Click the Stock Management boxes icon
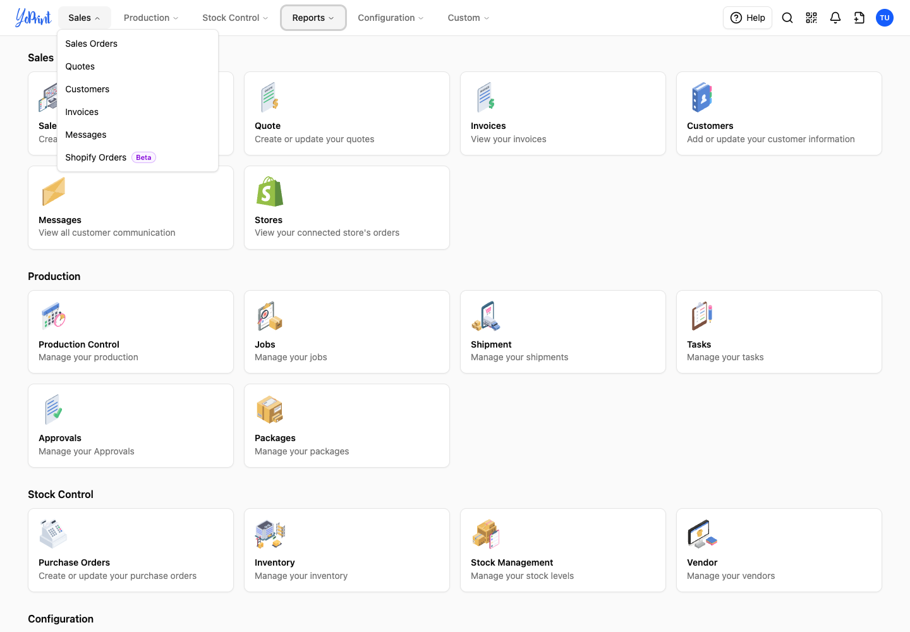Screen dimensions: 910x632 click(486, 534)
